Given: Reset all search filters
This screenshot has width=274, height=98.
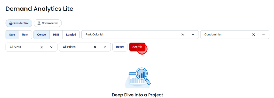Looking at the screenshot, I should pos(120,47).
